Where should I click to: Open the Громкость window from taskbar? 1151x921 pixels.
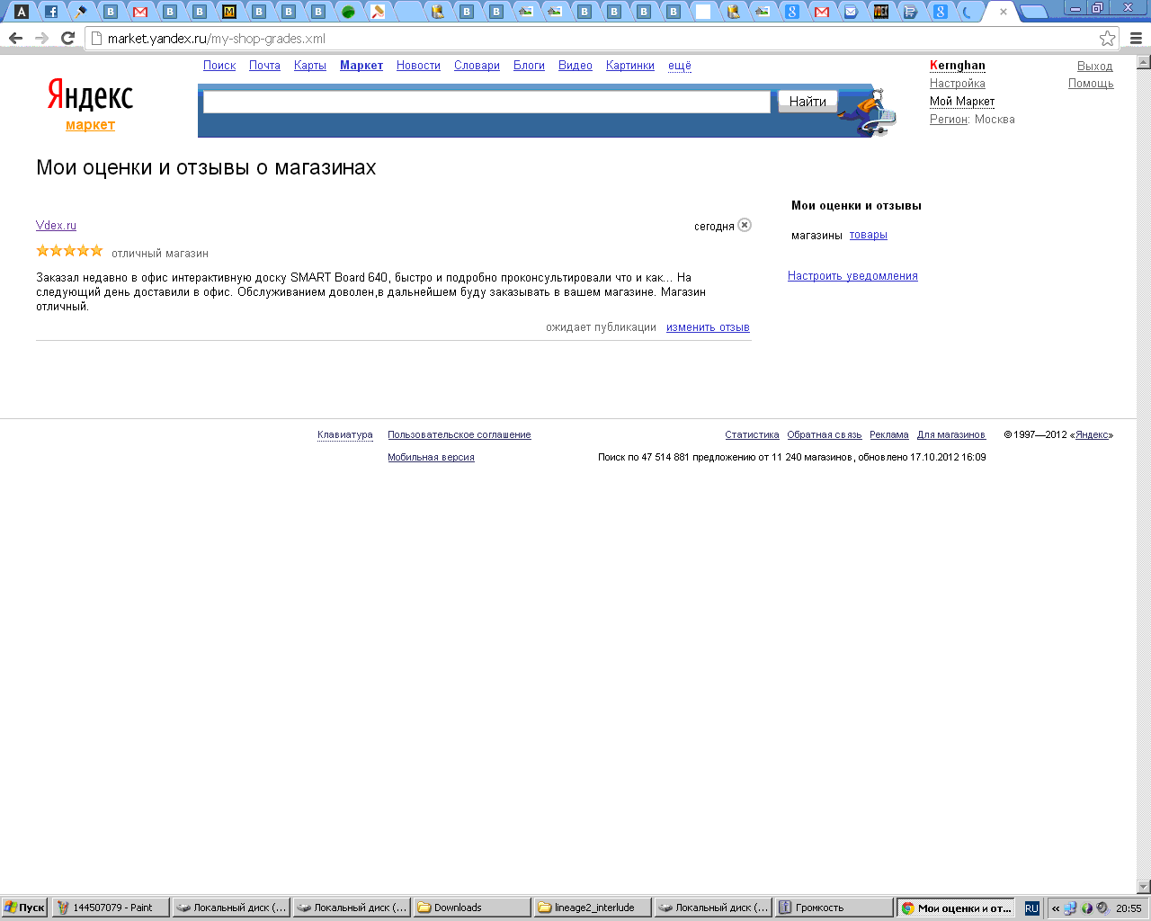tap(834, 908)
